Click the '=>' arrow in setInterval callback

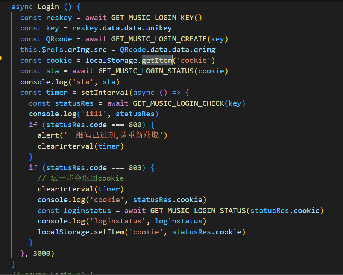coord(176,93)
